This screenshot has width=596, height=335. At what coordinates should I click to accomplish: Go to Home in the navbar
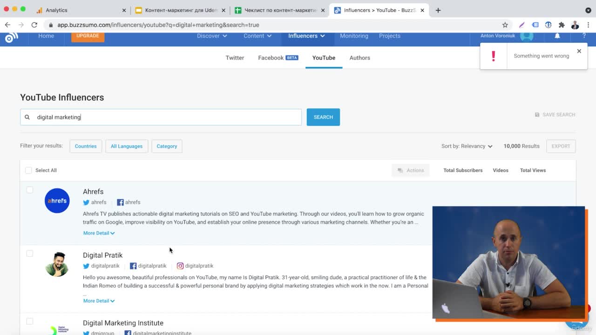coord(46,36)
